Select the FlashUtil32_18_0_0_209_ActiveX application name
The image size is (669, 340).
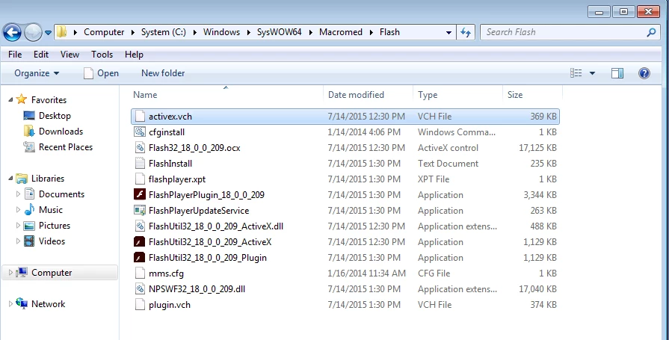coord(210,242)
